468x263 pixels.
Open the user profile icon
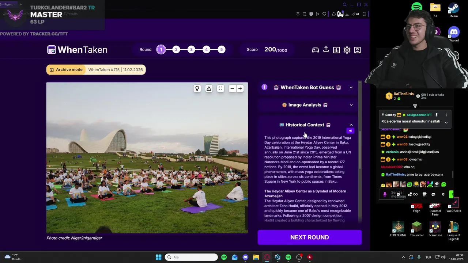point(358,50)
